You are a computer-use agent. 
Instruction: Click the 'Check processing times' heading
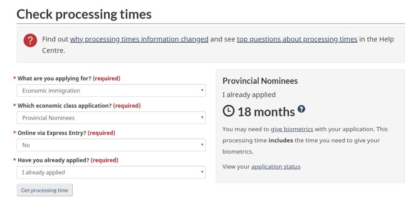click(84, 14)
